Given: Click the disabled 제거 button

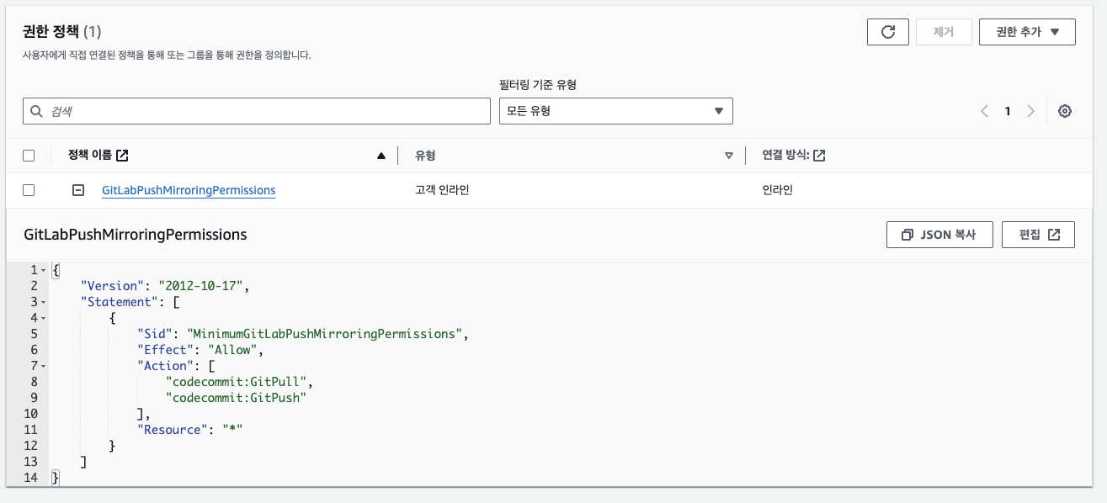Looking at the screenshot, I should (x=944, y=32).
